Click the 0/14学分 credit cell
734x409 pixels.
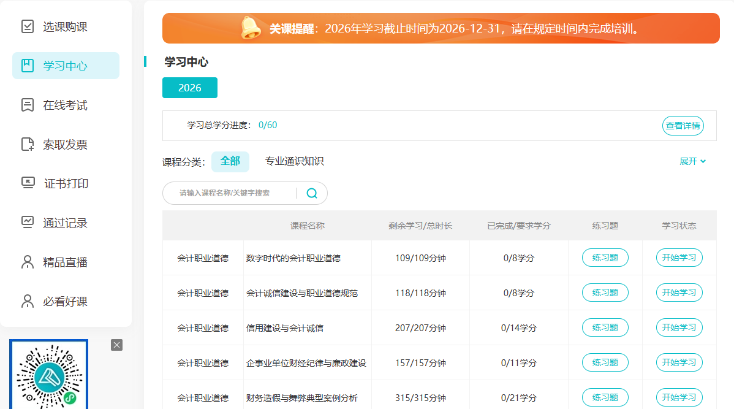click(x=519, y=328)
